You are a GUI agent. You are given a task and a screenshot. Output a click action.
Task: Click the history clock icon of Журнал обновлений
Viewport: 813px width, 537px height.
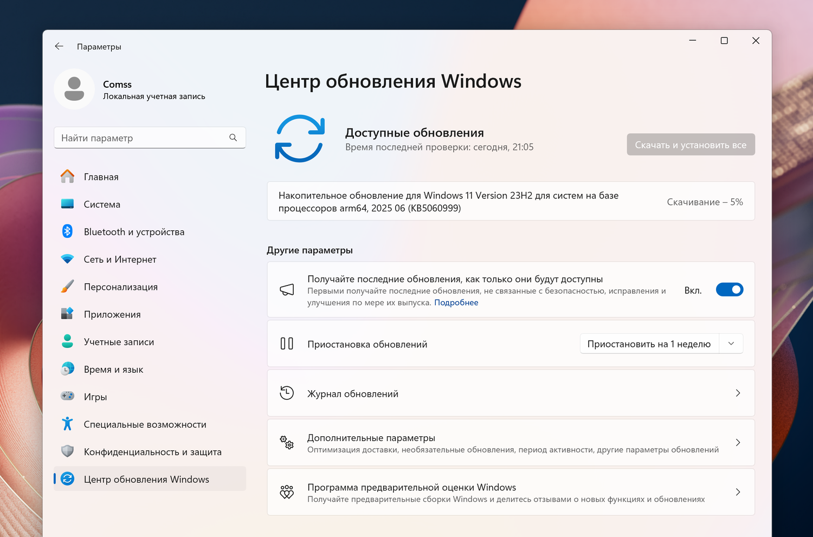(x=287, y=393)
